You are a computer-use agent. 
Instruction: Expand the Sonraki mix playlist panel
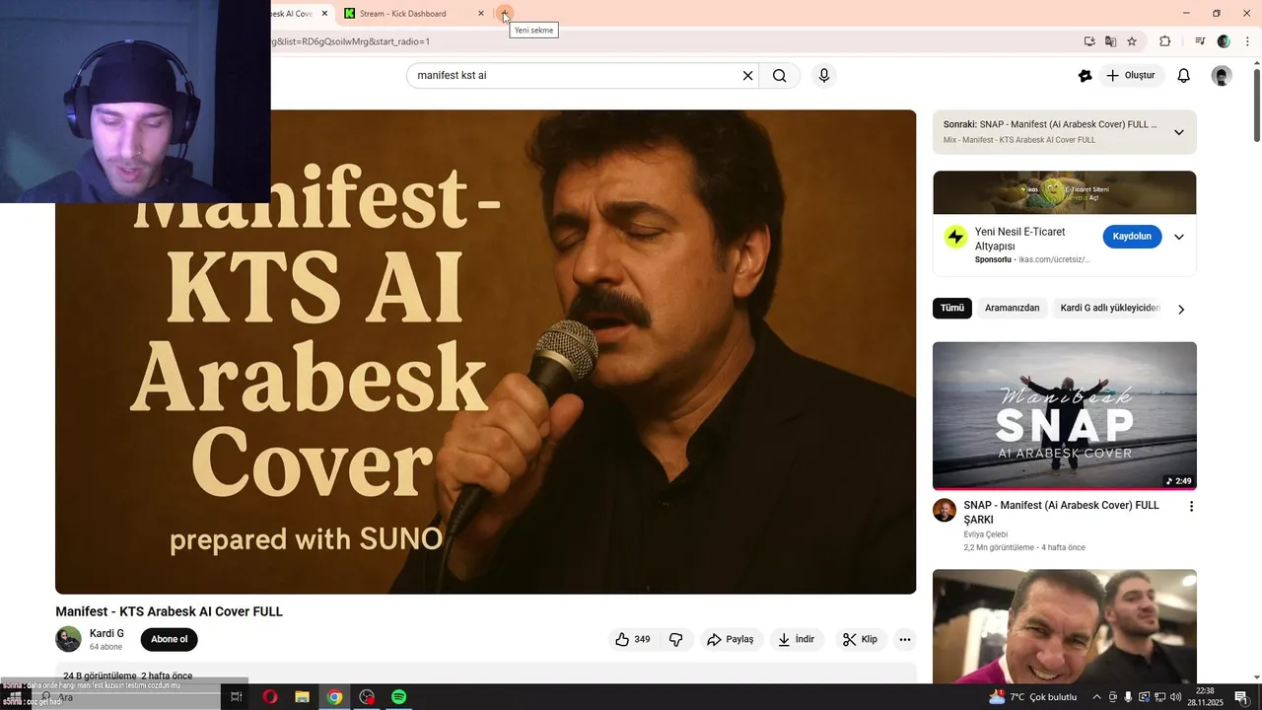(1178, 132)
